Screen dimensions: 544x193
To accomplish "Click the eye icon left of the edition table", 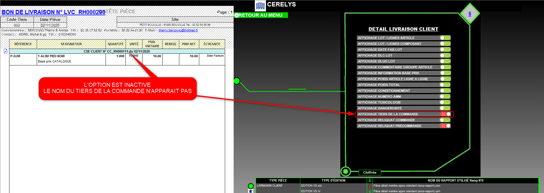I will click(251, 191).
